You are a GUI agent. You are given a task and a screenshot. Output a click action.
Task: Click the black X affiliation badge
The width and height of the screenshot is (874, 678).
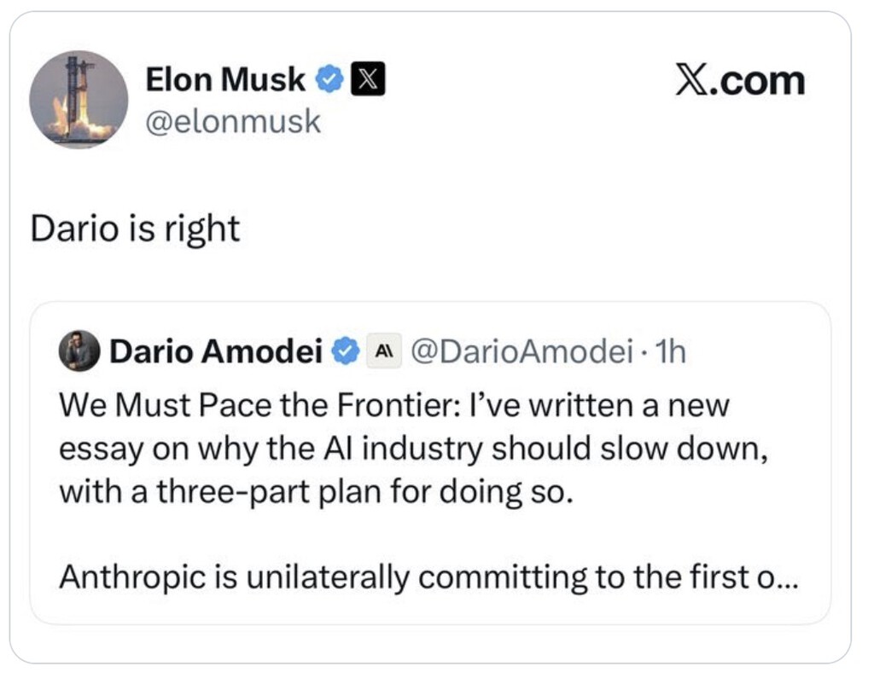click(367, 79)
